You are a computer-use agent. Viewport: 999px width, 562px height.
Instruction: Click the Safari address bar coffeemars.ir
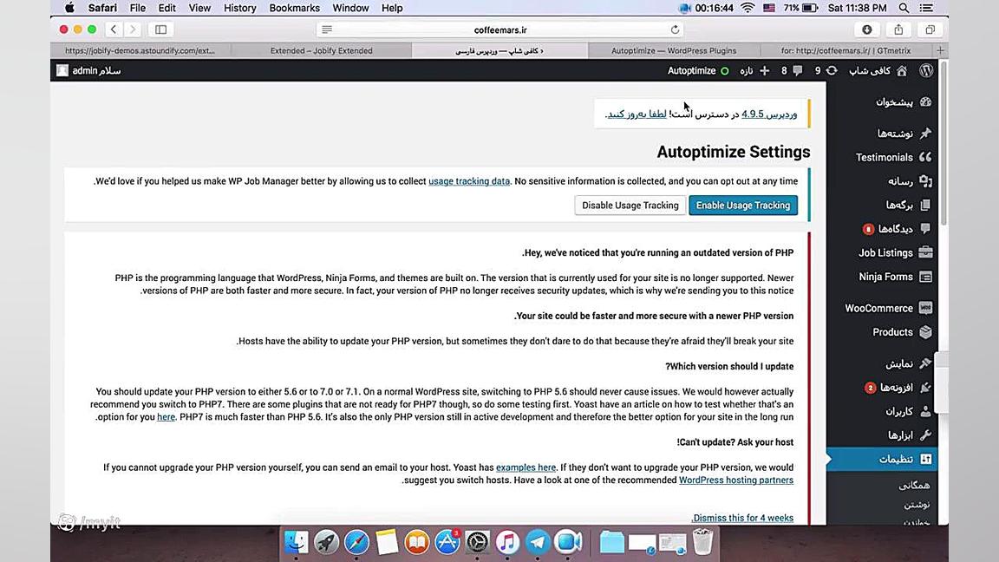(x=500, y=29)
